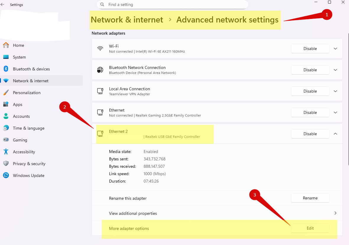The height and width of the screenshot is (245, 349).
Task: Disable the Ethernet 2 adapter
Action: [310, 133]
